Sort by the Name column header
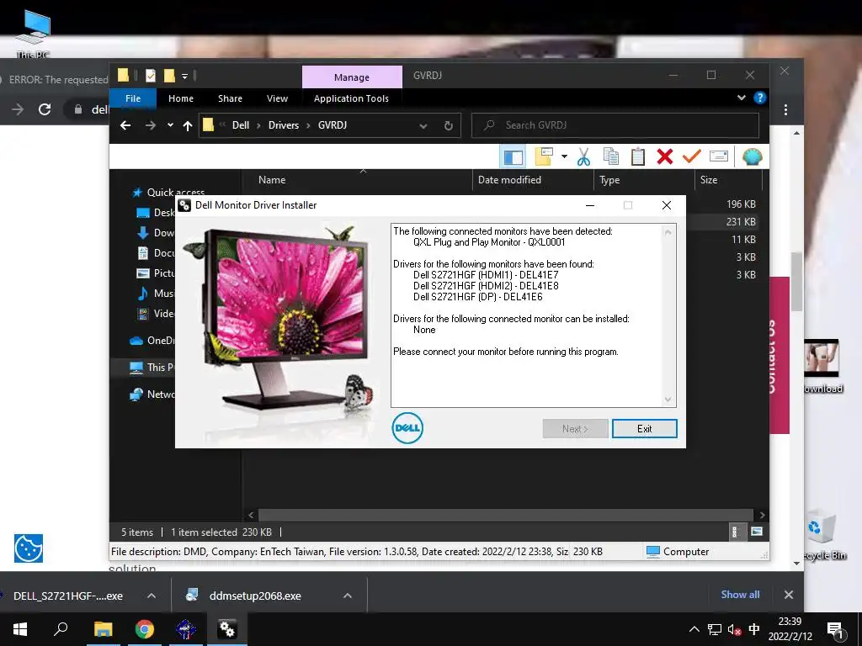 click(x=272, y=180)
